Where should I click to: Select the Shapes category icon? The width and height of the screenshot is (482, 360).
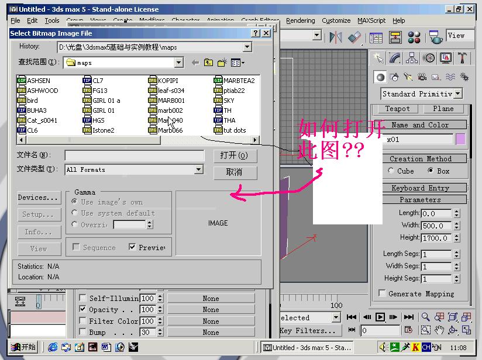click(394, 77)
